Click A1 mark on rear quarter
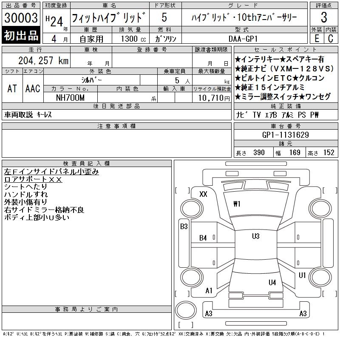The width and height of the screenshot is (340, 340). tap(209, 291)
